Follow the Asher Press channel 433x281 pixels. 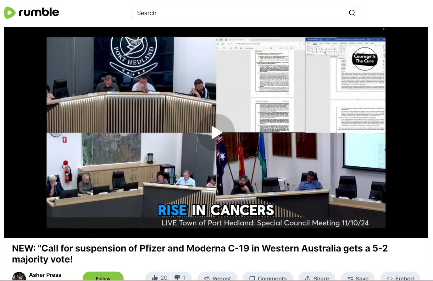pyautogui.click(x=103, y=277)
